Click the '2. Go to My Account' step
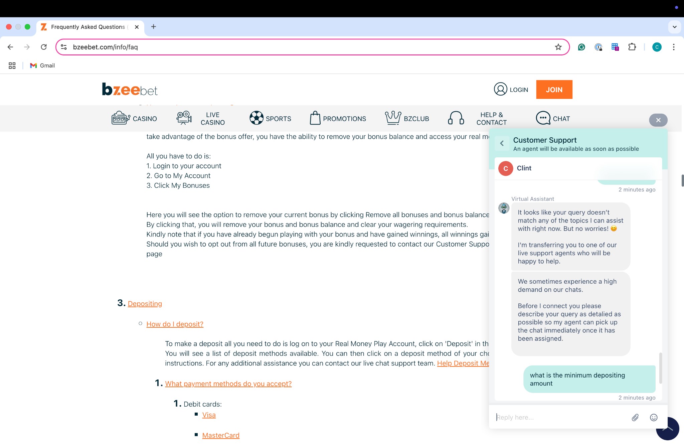 [x=178, y=176]
